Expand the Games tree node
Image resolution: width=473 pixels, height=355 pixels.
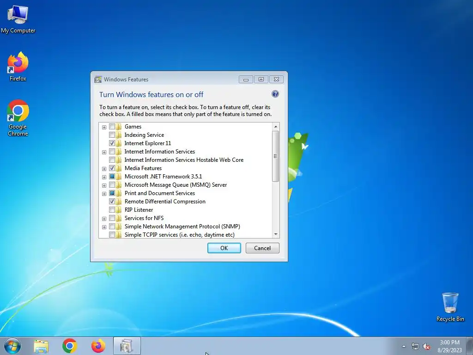click(104, 127)
